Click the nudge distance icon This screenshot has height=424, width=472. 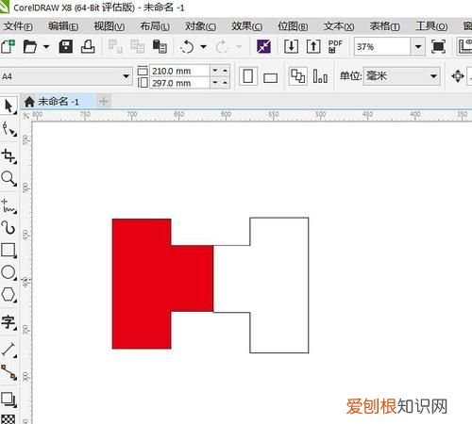click(458, 76)
